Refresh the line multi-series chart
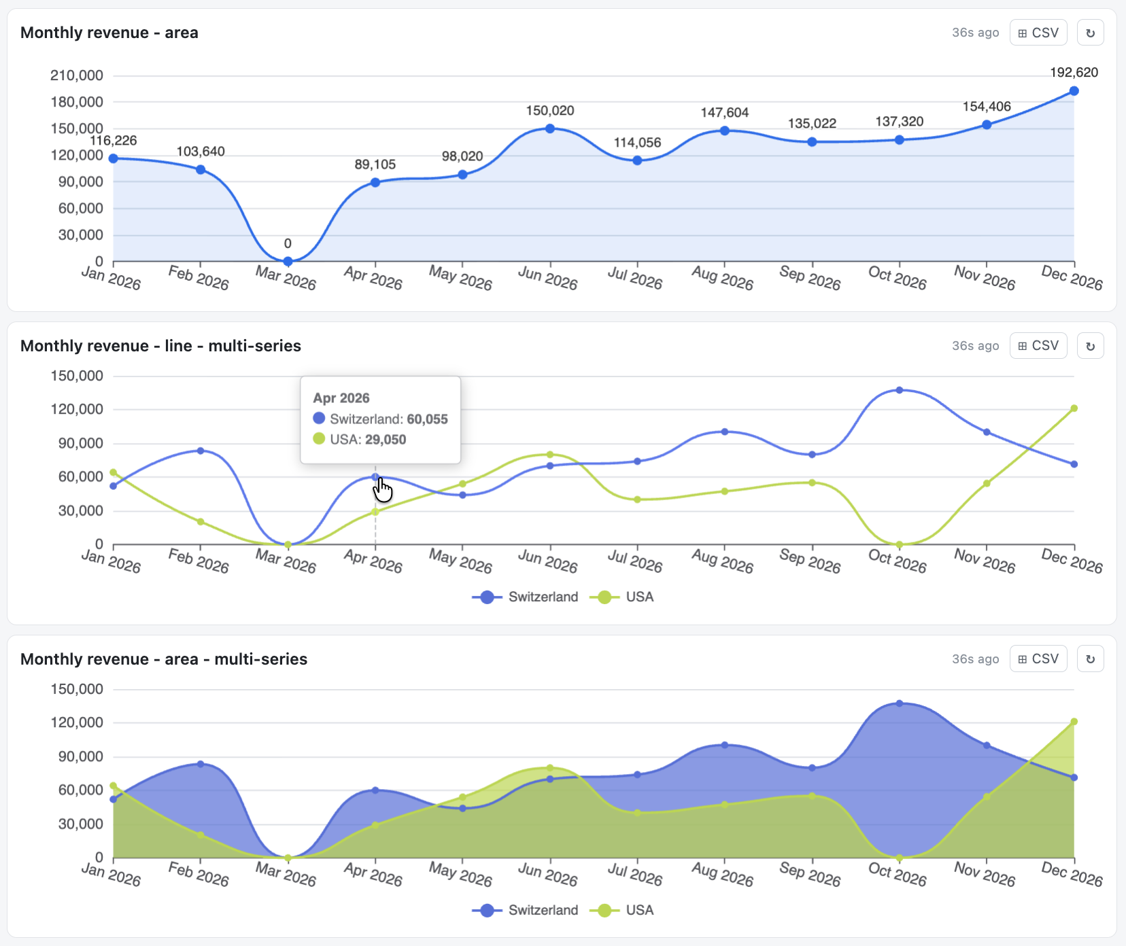 pyautogui.click(x=1090, y=346)
